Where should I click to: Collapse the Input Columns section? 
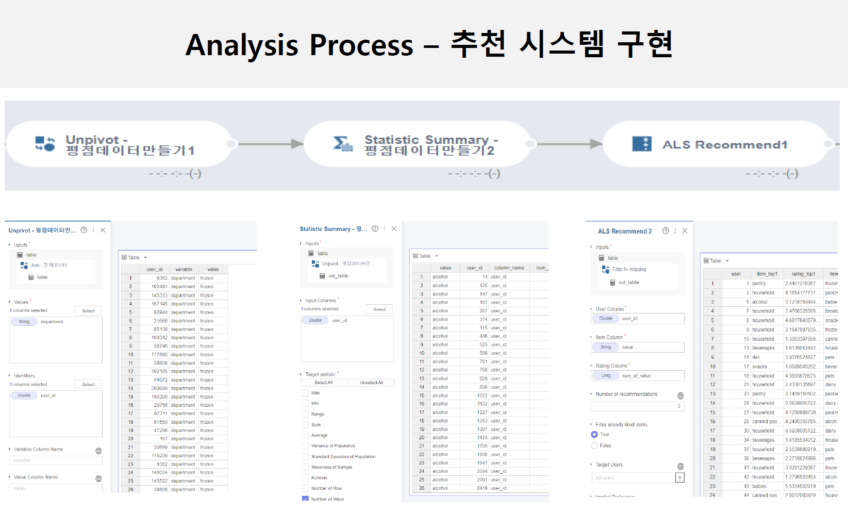[301, 301]
